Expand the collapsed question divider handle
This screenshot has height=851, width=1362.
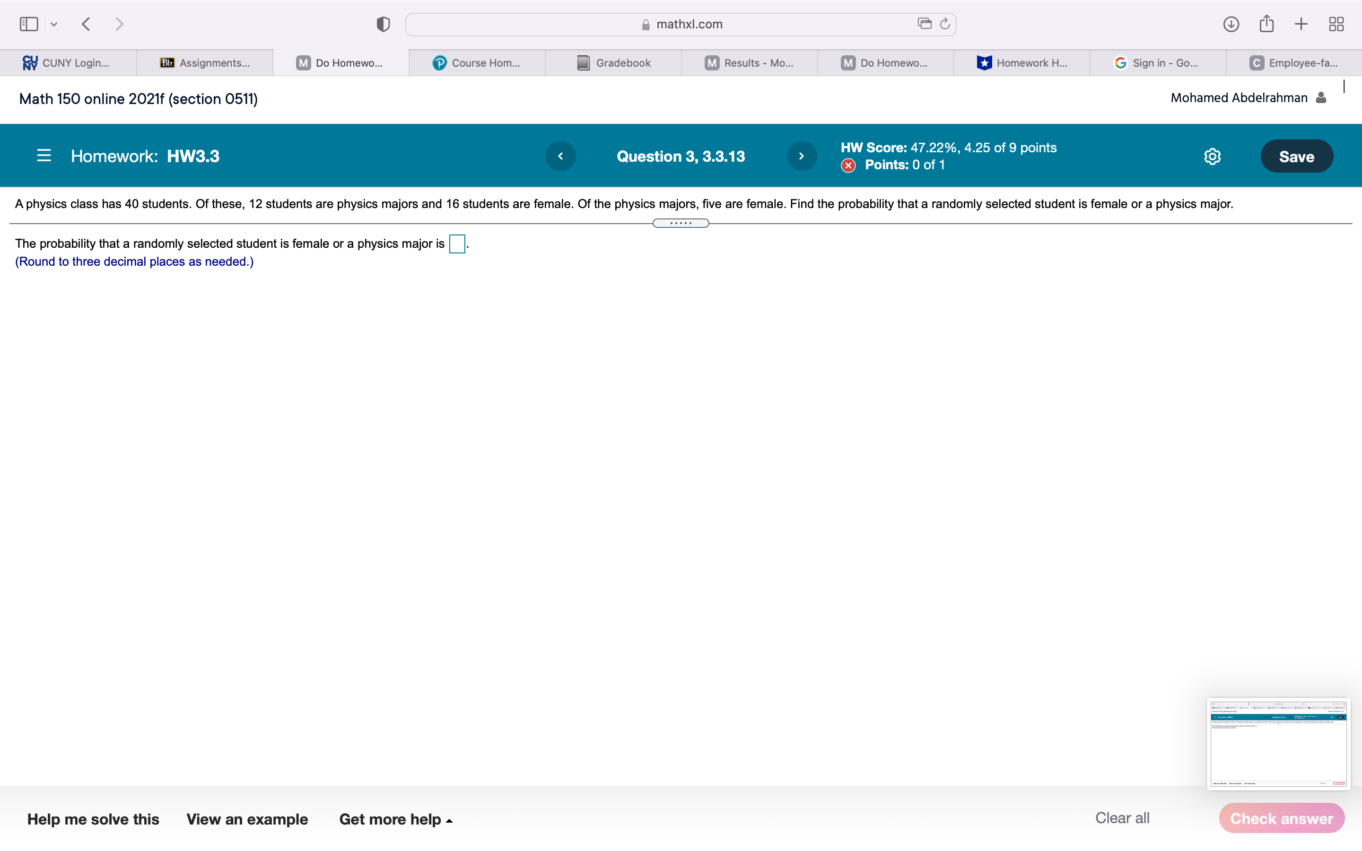point(681,224)
